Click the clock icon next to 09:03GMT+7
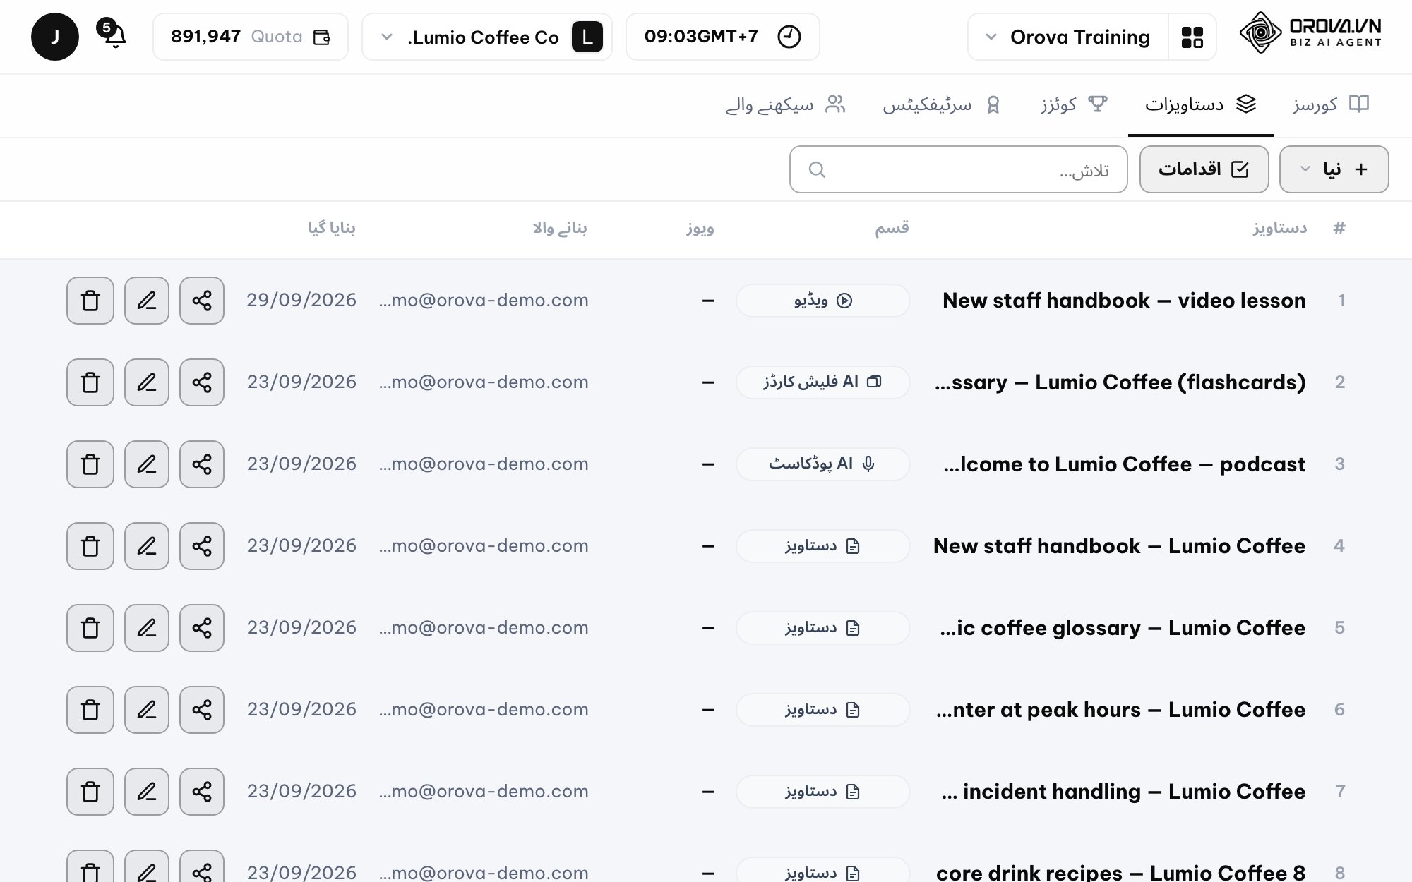This screenshot has height=882, width=1412. point(789,37)
